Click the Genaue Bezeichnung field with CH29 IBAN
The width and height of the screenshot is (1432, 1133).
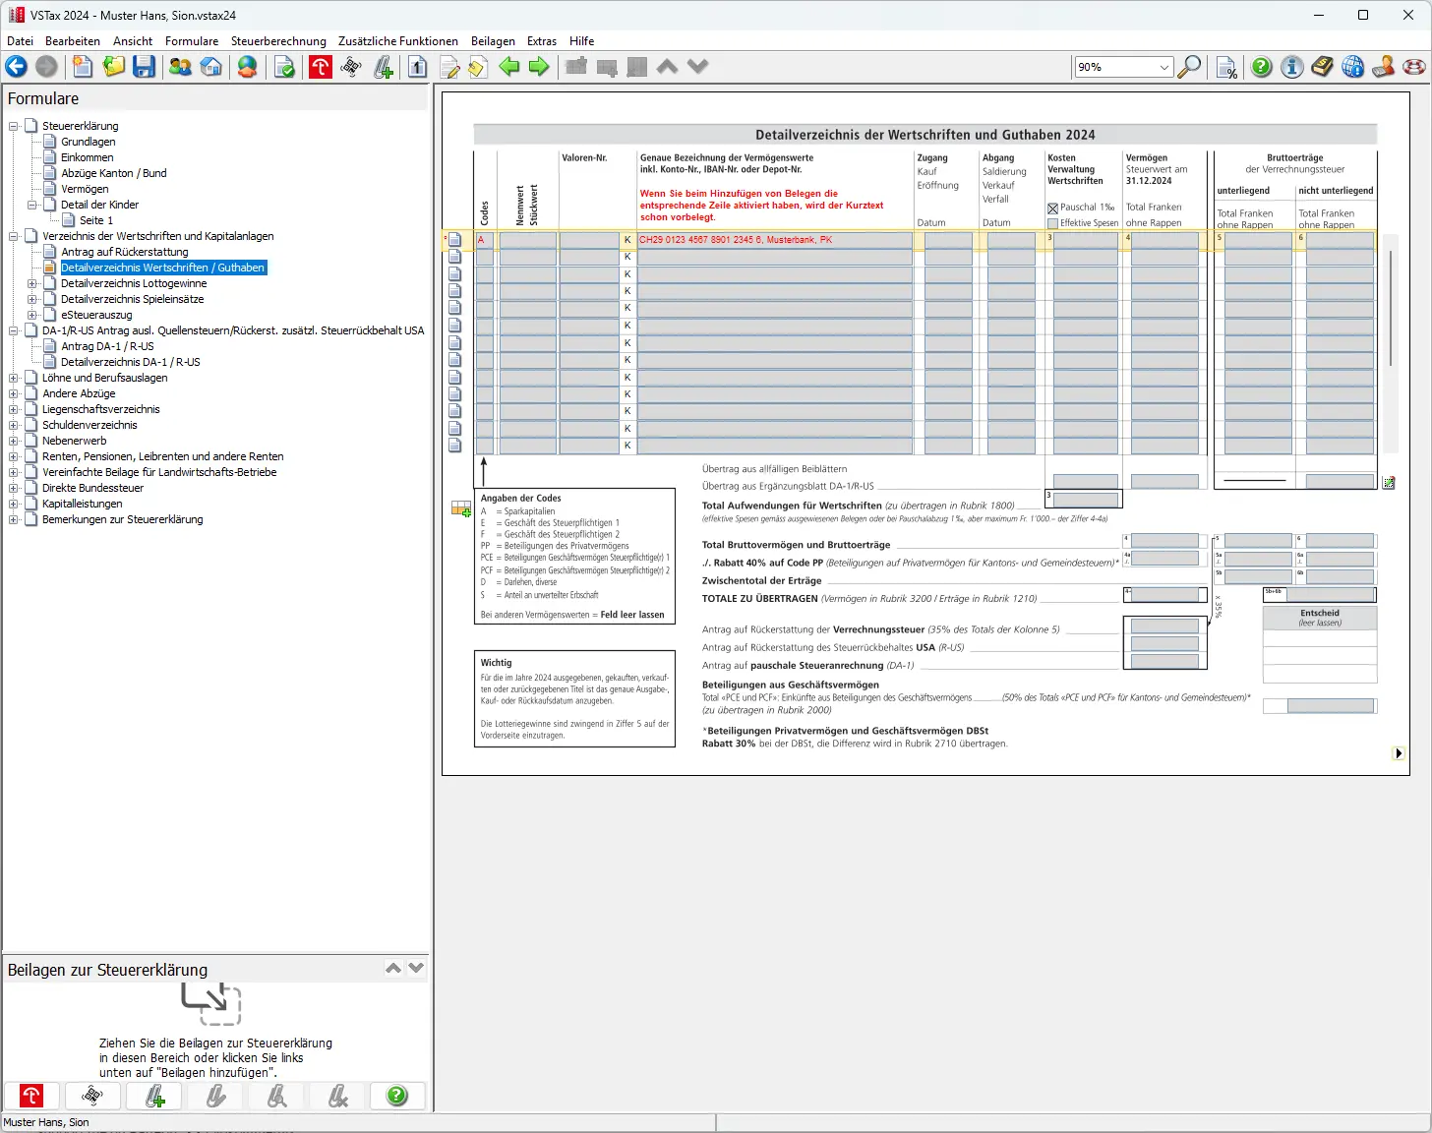coord(774,240)
